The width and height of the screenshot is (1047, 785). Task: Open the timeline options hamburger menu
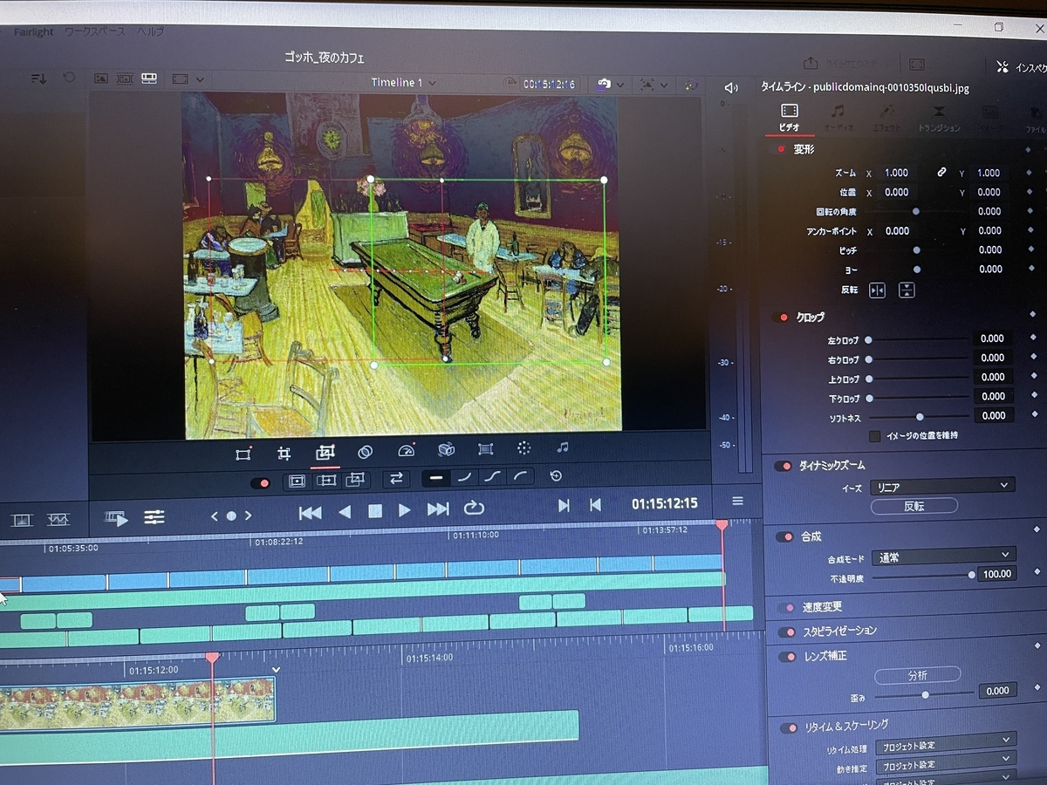737,501
